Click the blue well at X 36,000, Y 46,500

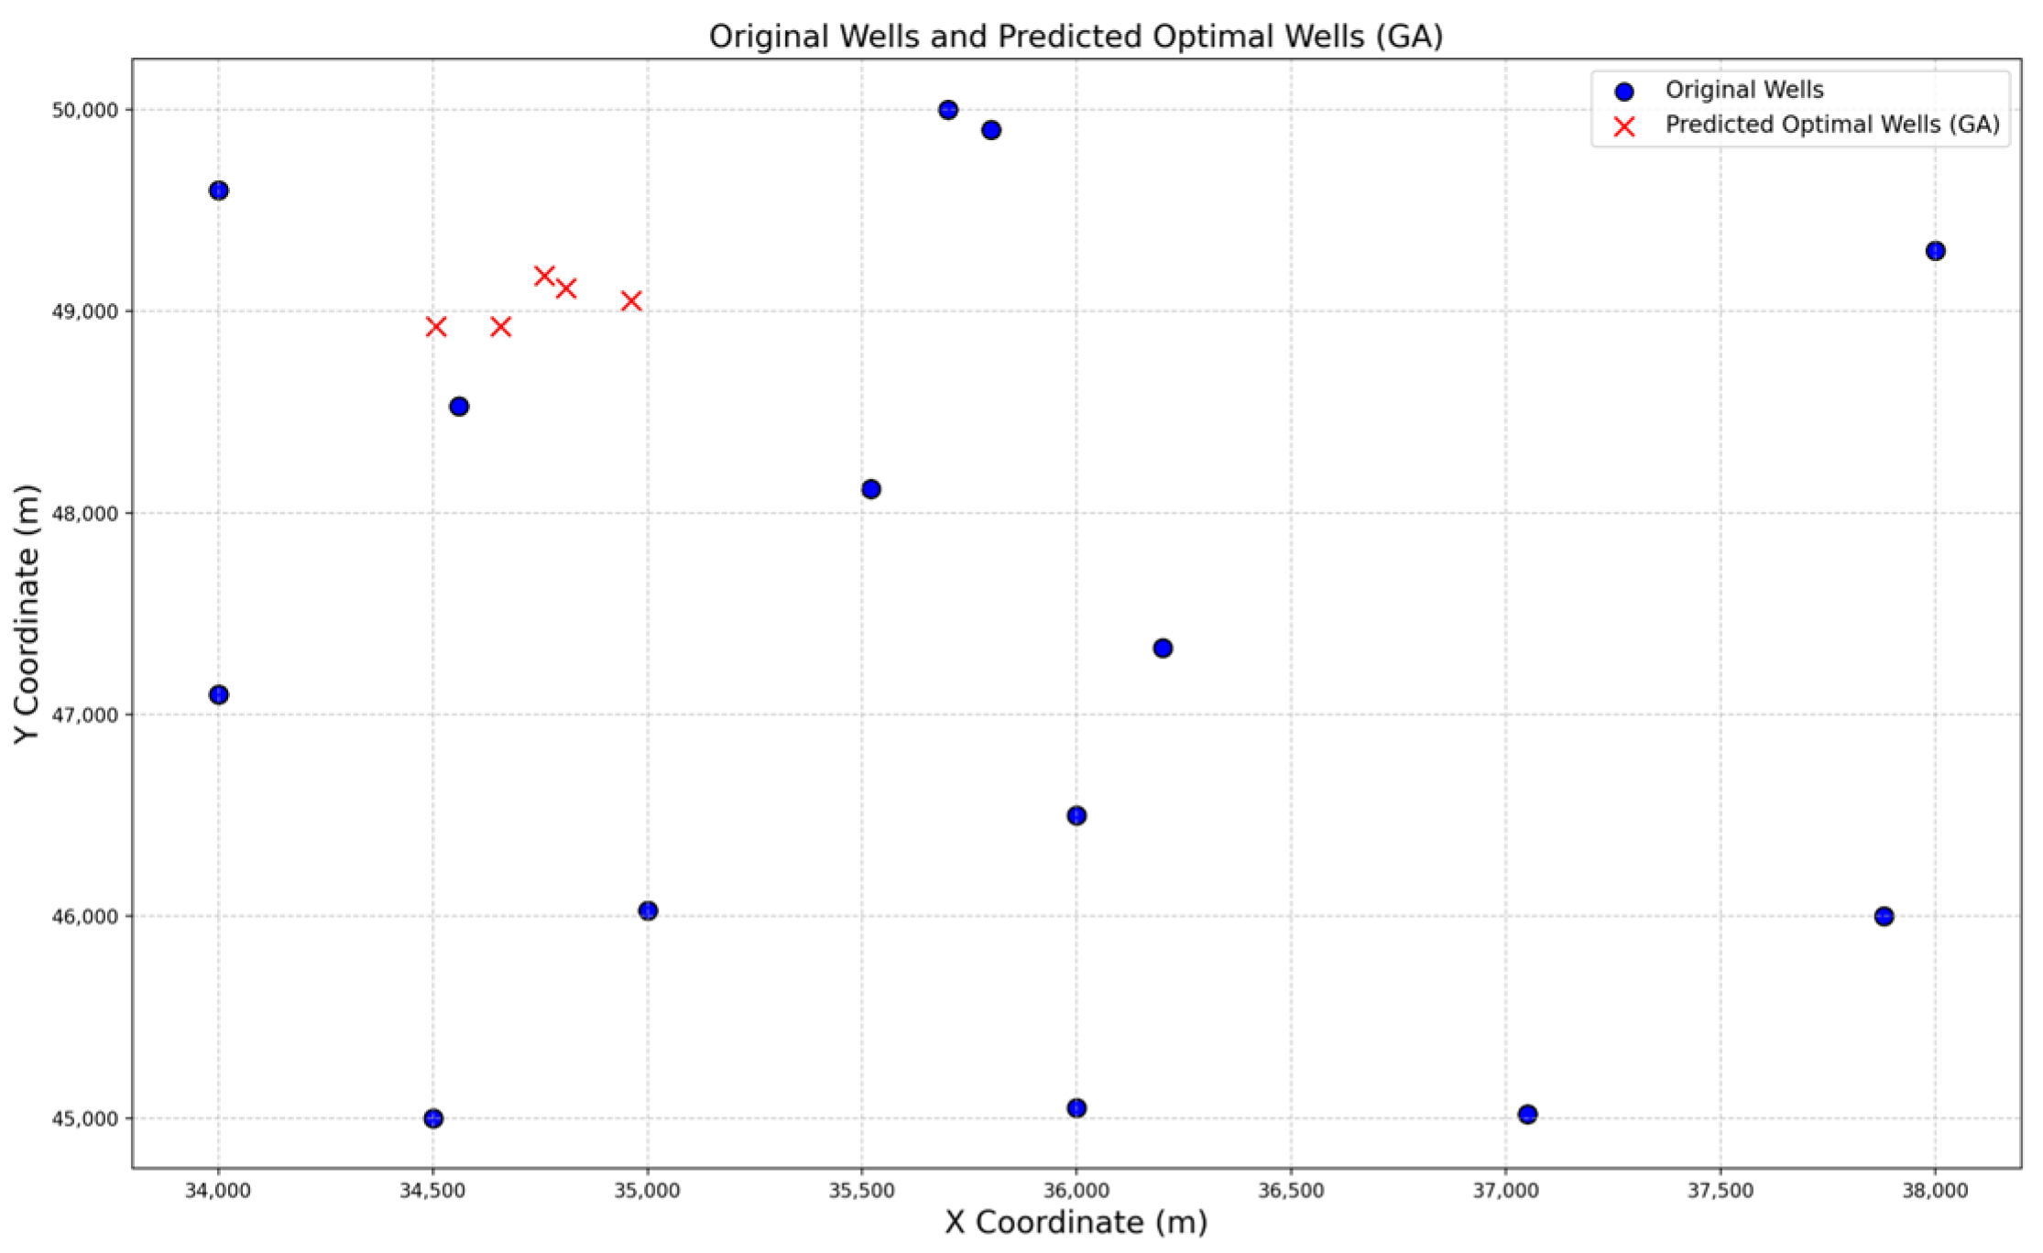coord(1076,815)
